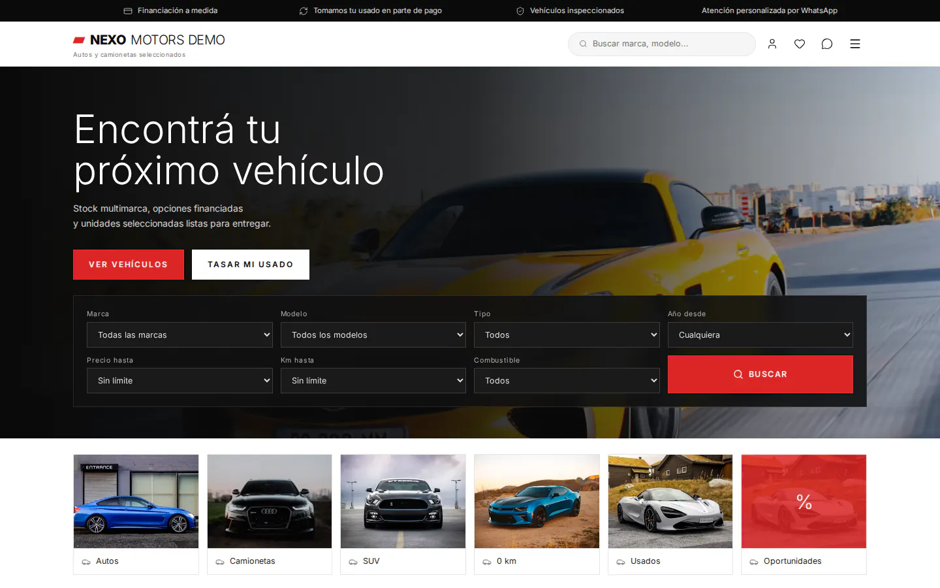
Task: Open the Tipo dropdown
Action: point(567,335)
